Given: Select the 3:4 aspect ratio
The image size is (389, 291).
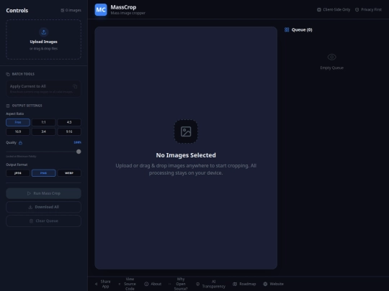Looking at the screenshot, I should [x=43, y=131].
